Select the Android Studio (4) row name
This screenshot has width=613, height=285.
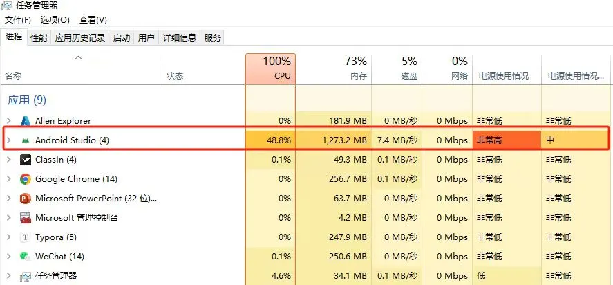click(72, 140)
